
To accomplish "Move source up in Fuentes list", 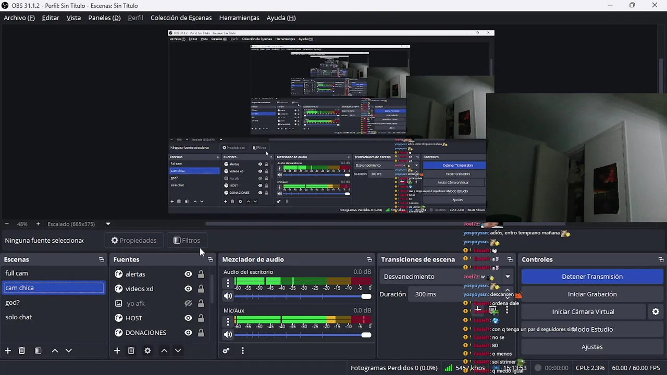I will tap(164, 351).
